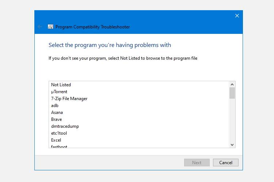Click the empty scrollbar track below thumb
Screen dimensions: 274x182
[x=232, y=120]
